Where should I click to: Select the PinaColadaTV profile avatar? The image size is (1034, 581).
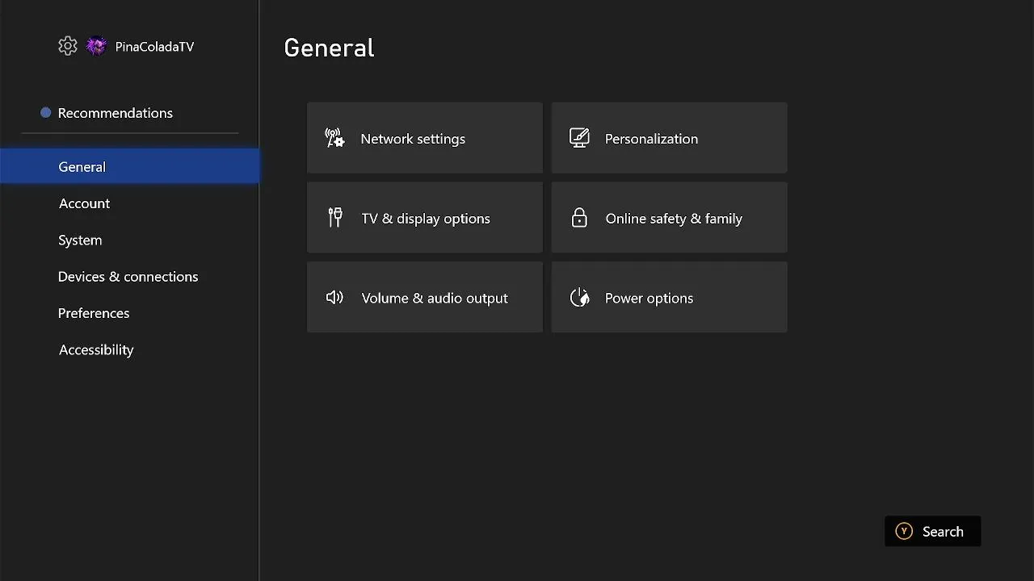[x=96, y=46]
